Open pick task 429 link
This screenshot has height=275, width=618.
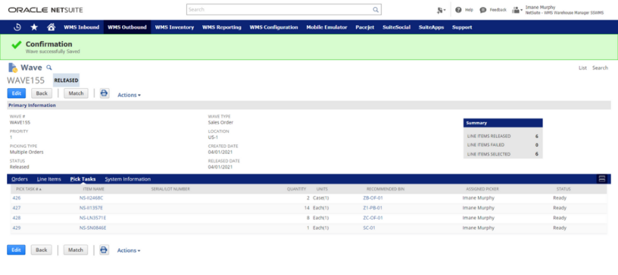pyautogui.click(x=16, y=228)
